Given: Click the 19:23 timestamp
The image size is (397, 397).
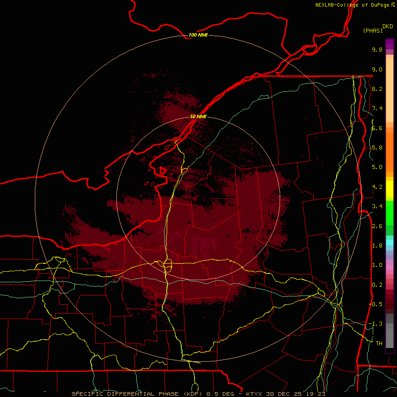Looking at the screenshot, I should click(x=316, y=394).
